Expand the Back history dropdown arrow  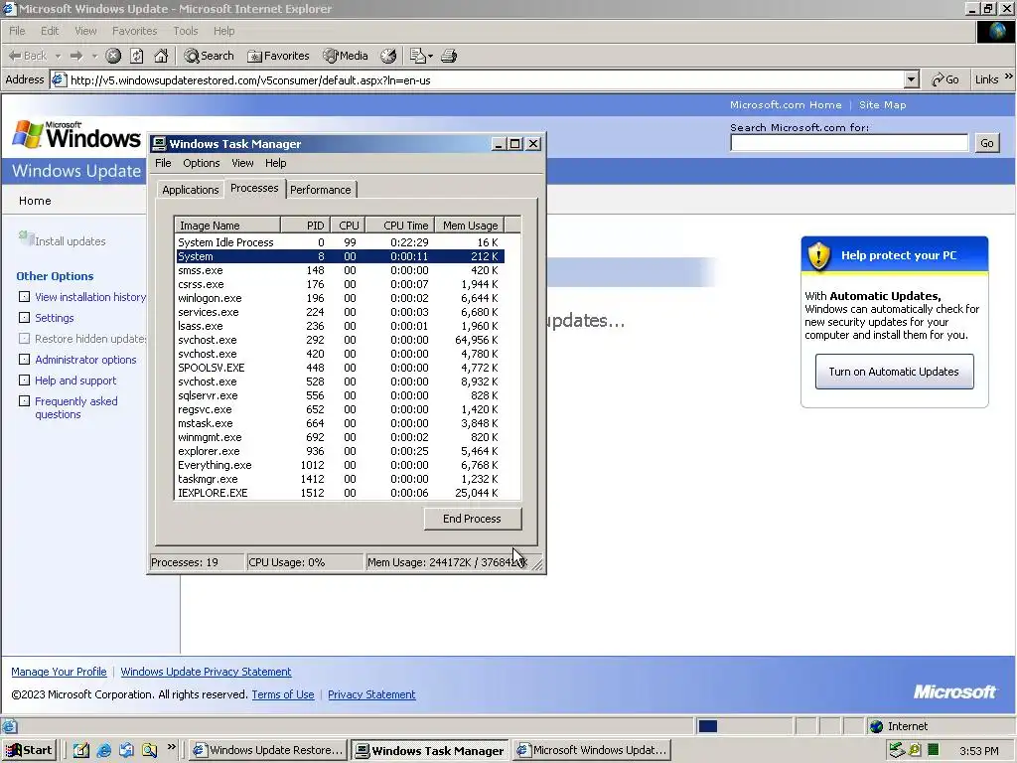point(58,56)
